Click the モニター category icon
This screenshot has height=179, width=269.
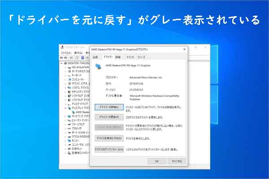coord(69,141)
